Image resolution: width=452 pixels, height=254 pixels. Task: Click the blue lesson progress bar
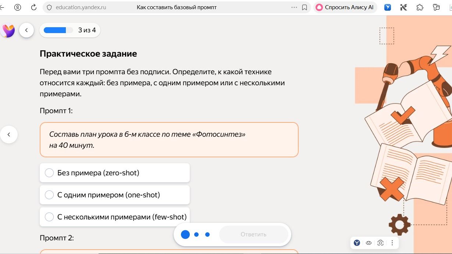58,30
